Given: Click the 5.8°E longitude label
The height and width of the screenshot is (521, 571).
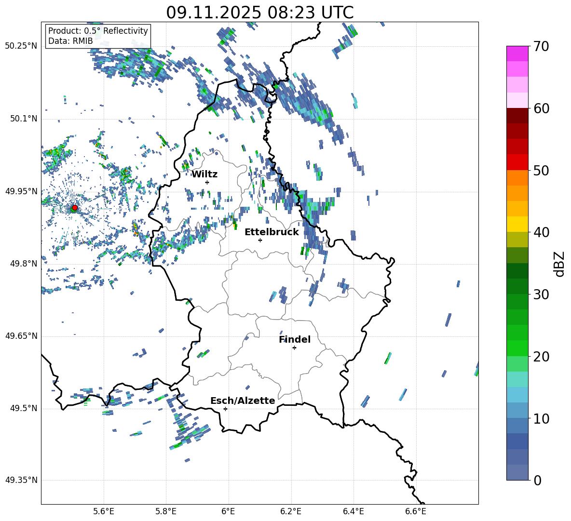Looking at the screenshot, I should pos(166,511).
